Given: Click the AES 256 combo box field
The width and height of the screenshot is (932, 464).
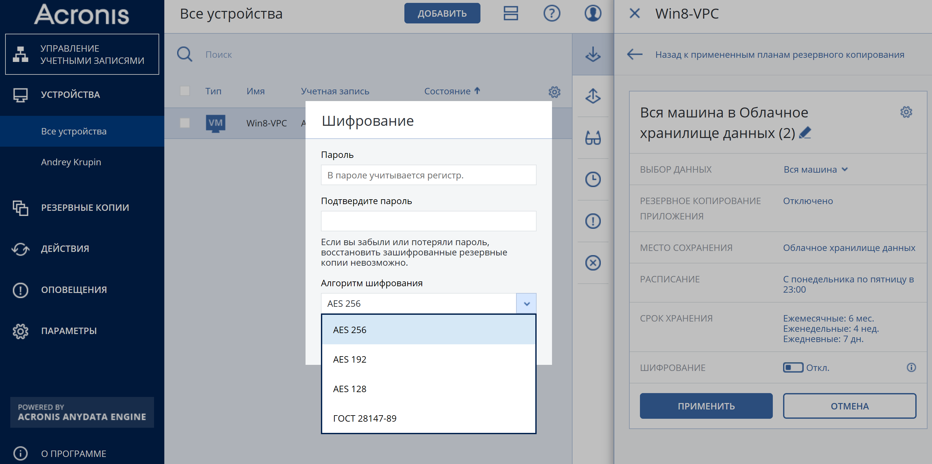Looking at the screenshot, I should tap(419, 304).
